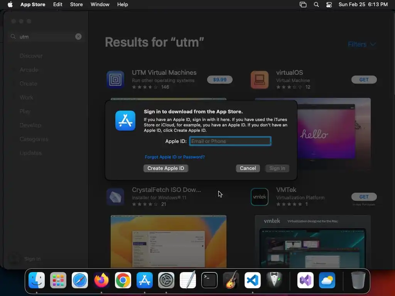This screenshot has height=296, width=395.
Task: Click the VMTek app icon
Action: pyautogui.click(x=260, y=197)
